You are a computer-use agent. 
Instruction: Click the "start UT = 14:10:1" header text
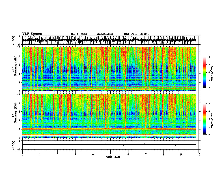click(137, 34)
